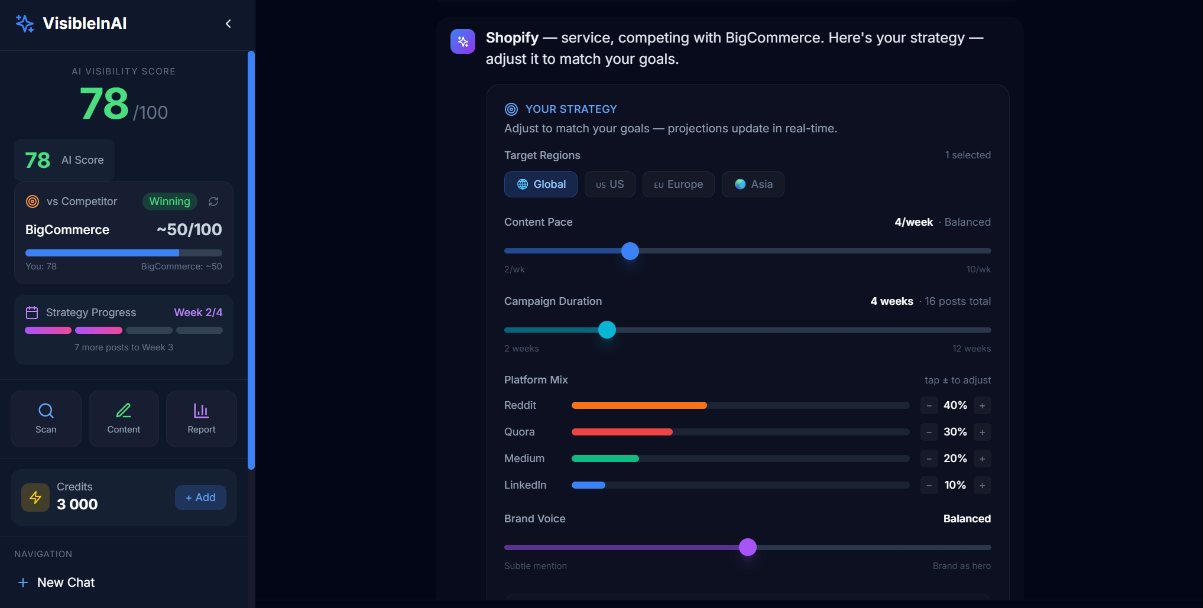Click the Your Strategy target icon
The image size is (1203, 608).
(x=511, y=109)
